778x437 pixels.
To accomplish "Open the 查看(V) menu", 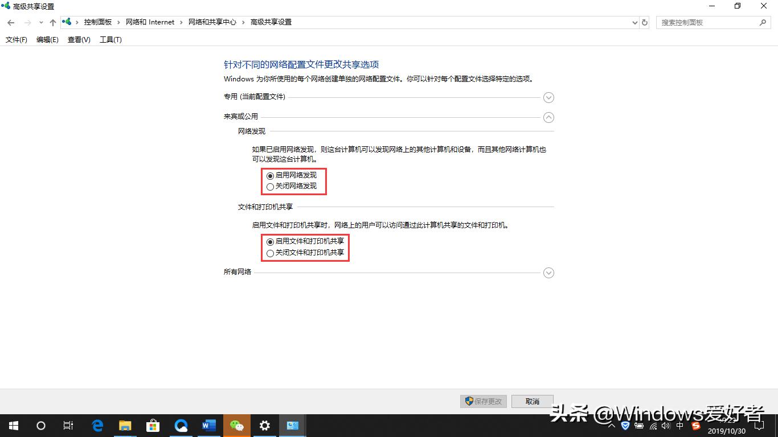I will pyautogui.click(x=79, y=40).
